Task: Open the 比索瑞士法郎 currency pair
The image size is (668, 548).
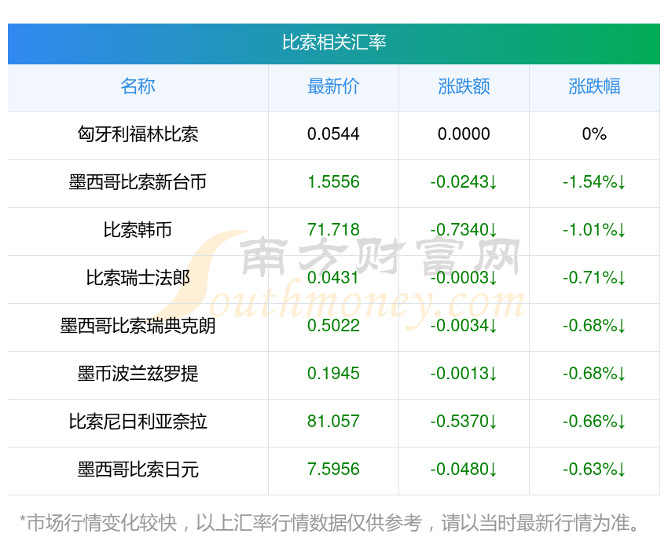Action: [x=138, y=278]
